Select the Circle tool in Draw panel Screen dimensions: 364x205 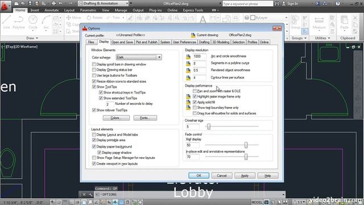coord(33,22)
